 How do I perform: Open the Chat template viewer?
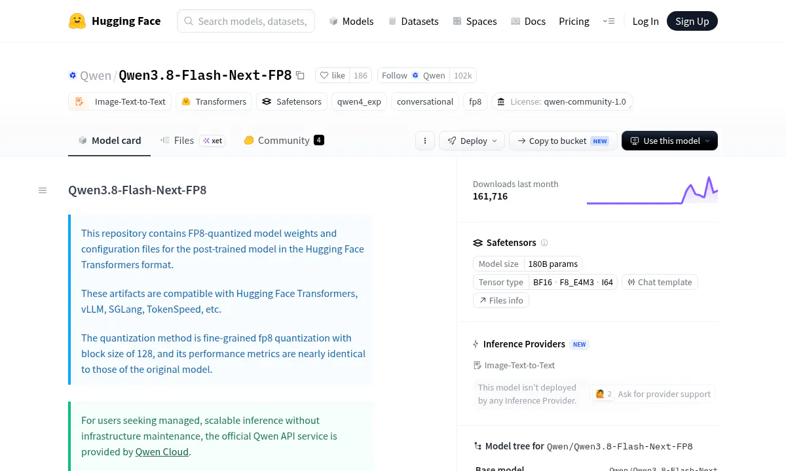(660, 282)
